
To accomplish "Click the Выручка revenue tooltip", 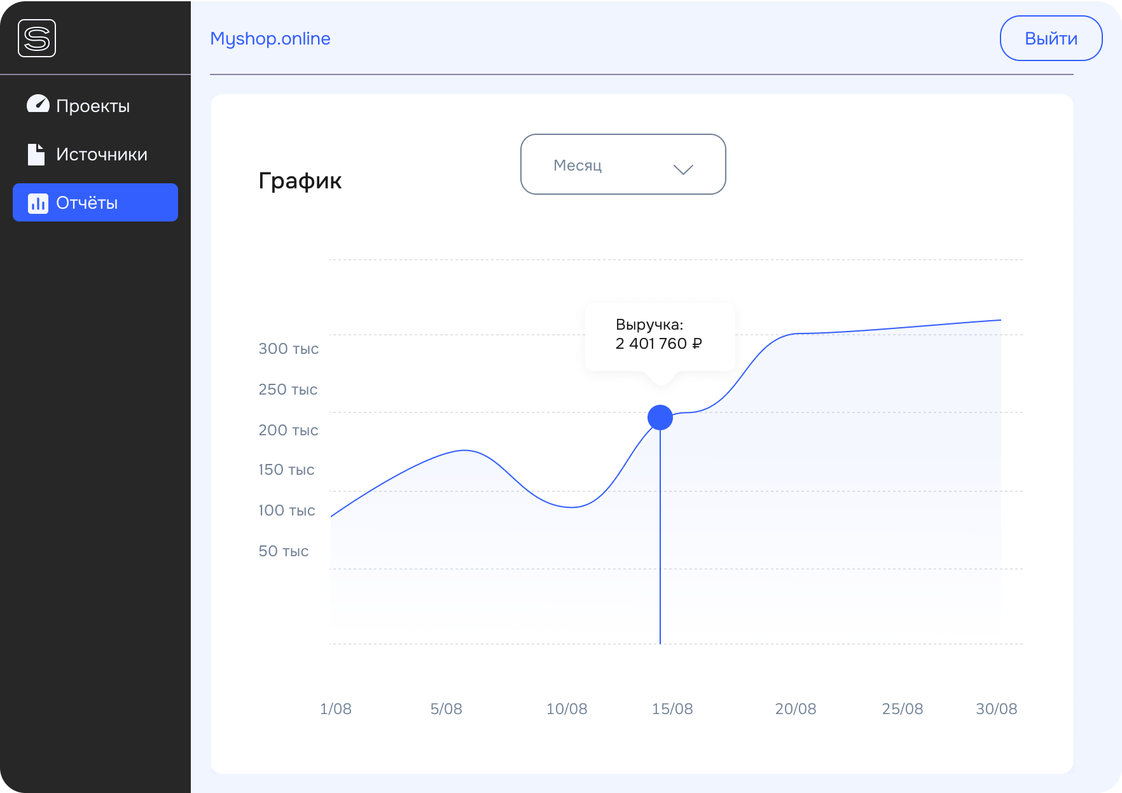I will coord(660,335).
